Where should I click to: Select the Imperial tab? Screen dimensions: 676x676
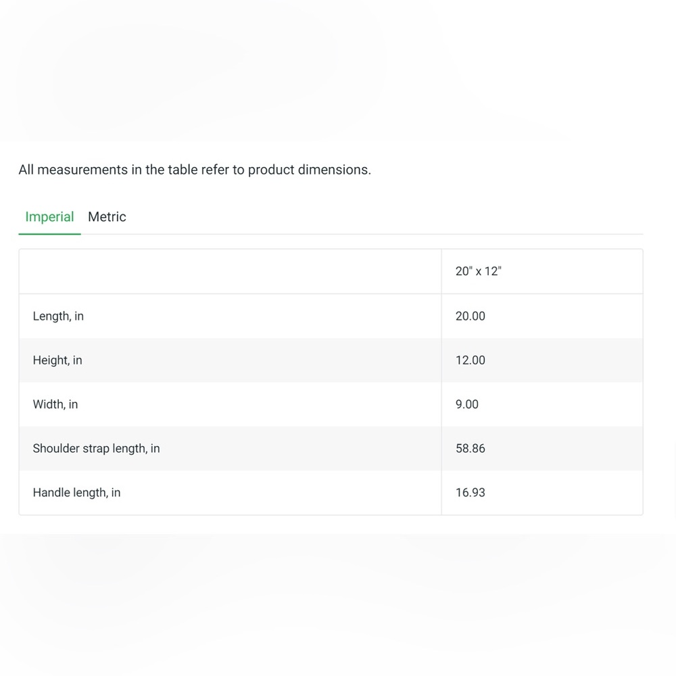click(49, 216)
